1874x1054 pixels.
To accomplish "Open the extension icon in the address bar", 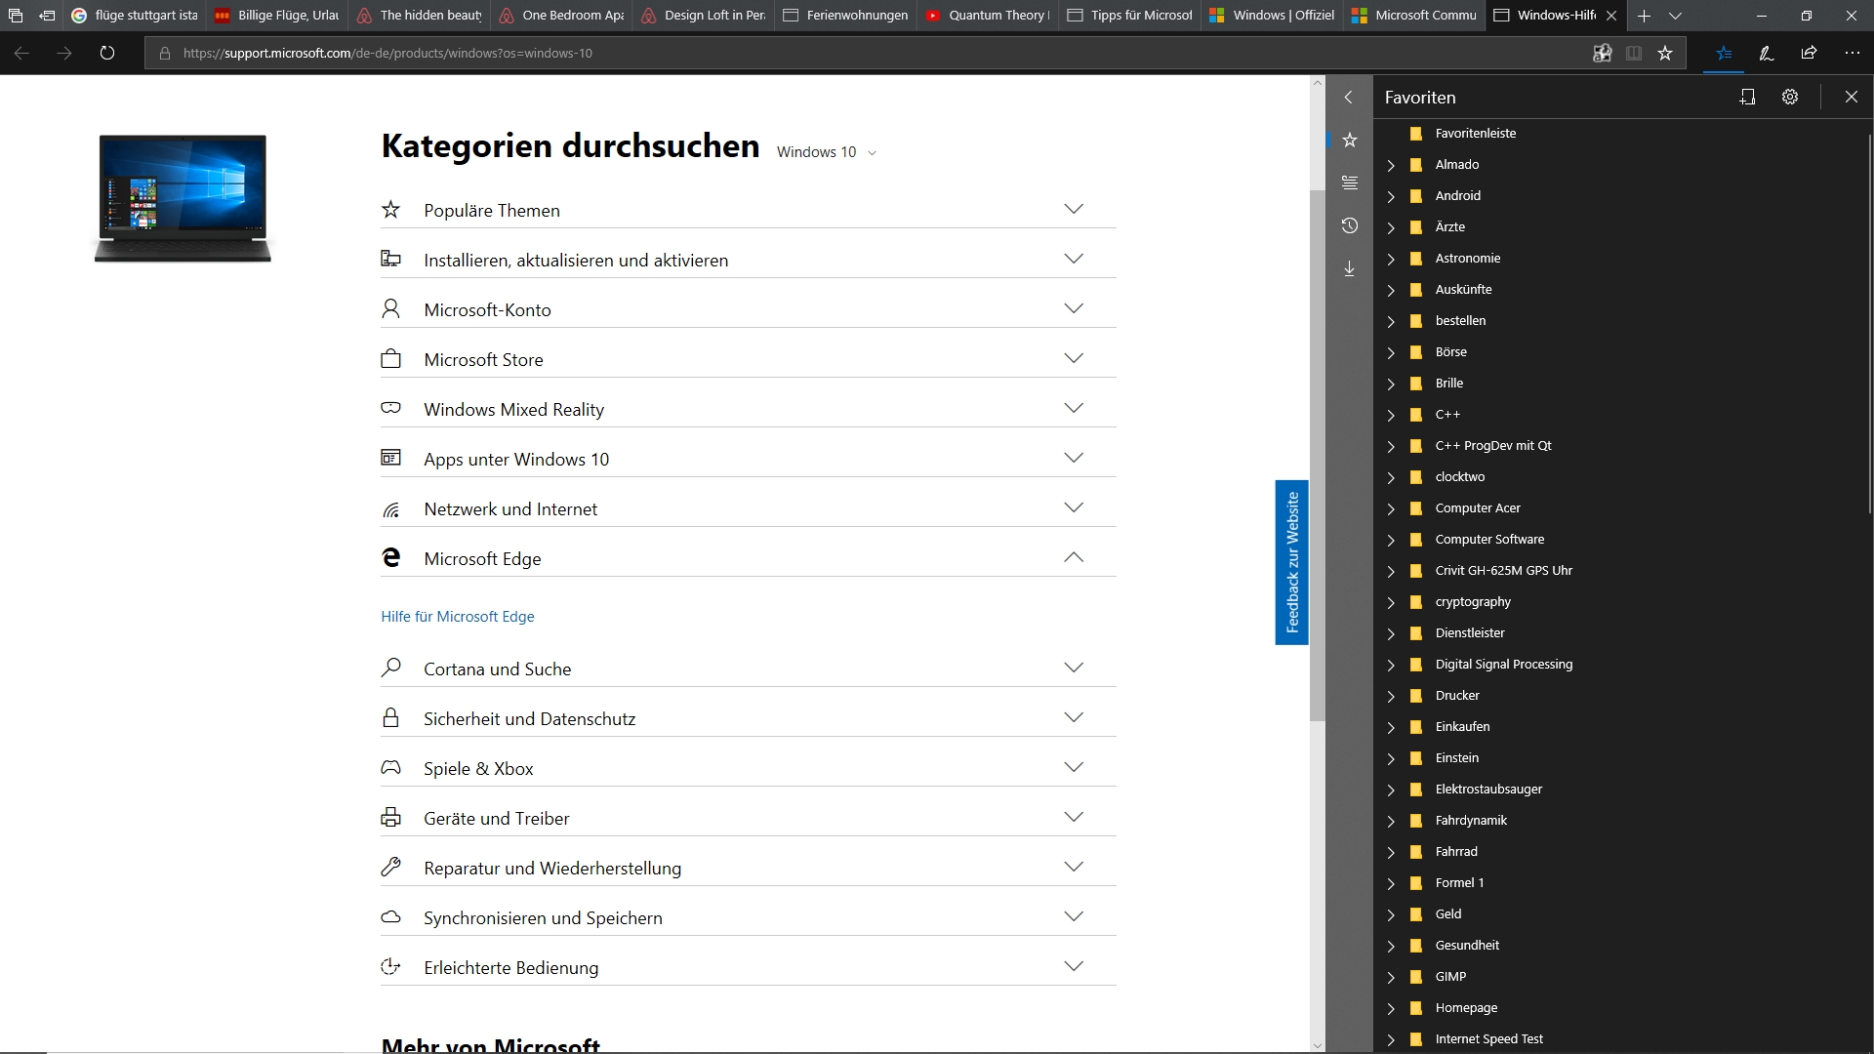I will coord(1602,53).
